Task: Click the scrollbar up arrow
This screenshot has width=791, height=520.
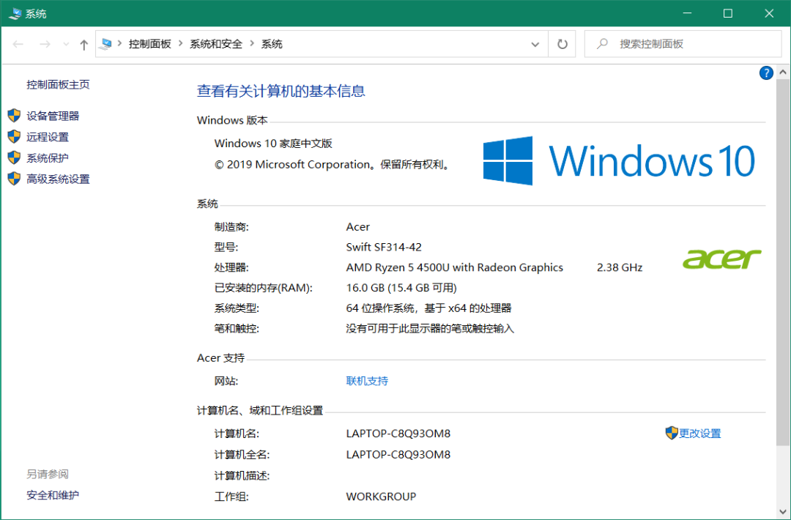Action: [782, 73]
